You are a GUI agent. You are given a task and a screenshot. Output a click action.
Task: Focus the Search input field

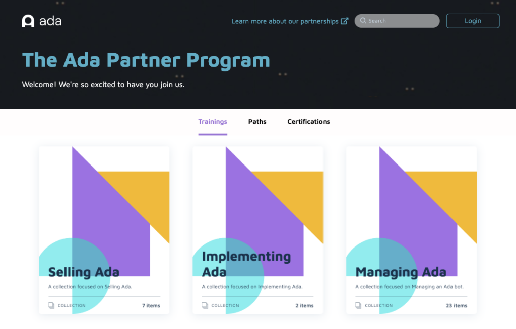point(397,21)
